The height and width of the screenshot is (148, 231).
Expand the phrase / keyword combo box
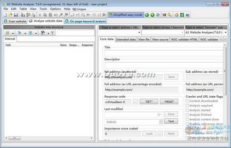click(182, 32)
